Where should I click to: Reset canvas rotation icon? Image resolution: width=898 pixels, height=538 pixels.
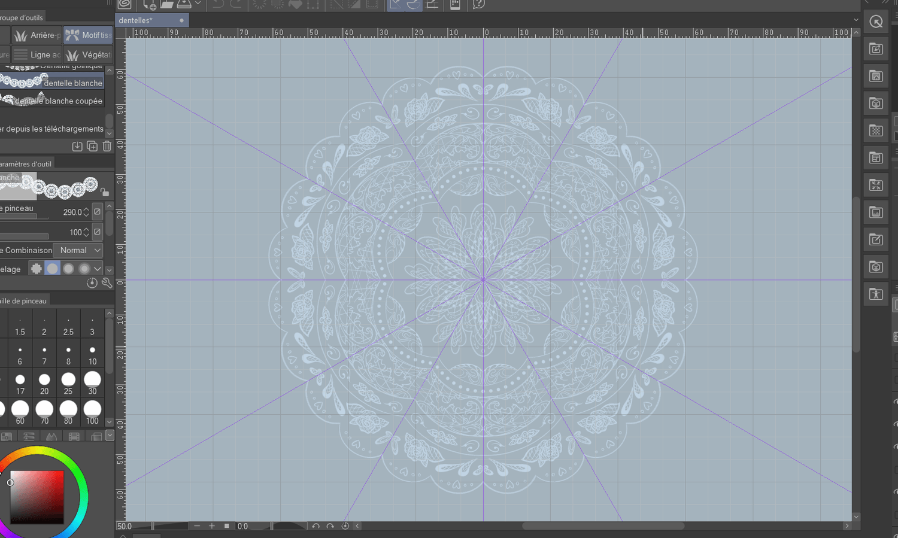pyautogui.click(x=345, y=526)
